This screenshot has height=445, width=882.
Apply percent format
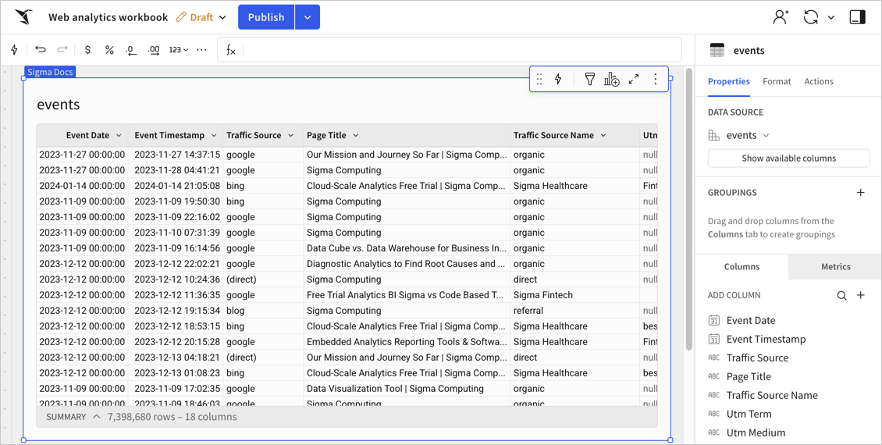[x=109, y=49]
